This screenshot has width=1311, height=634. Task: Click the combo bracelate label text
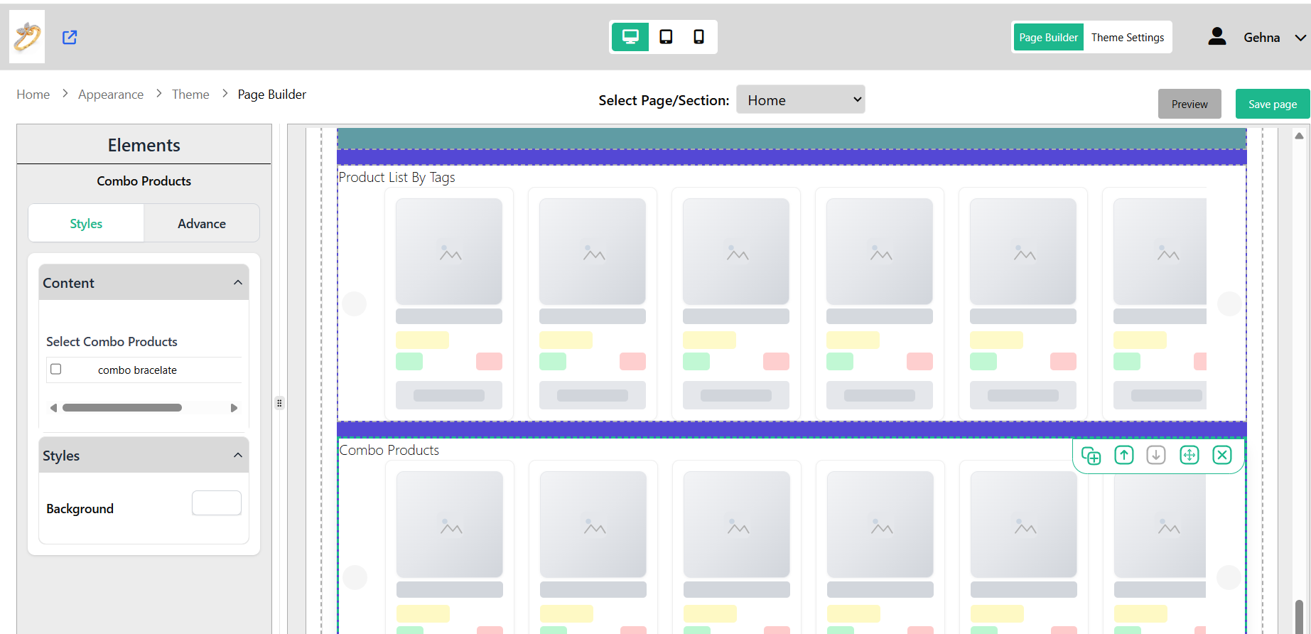tap(137, 370)
